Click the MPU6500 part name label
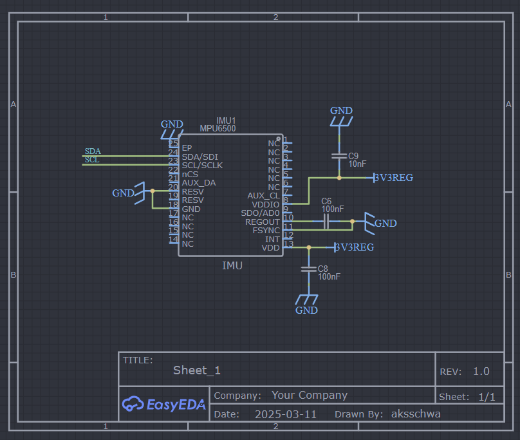This screenshot has height=440, width=520. pos(218,128)
